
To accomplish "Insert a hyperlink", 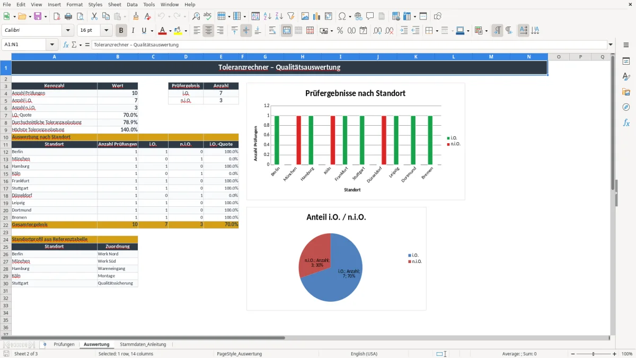I will [x=358, y=16].
